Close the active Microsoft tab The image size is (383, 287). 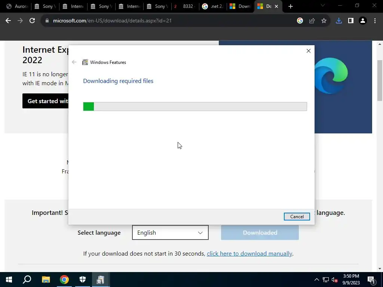[276, 6]
